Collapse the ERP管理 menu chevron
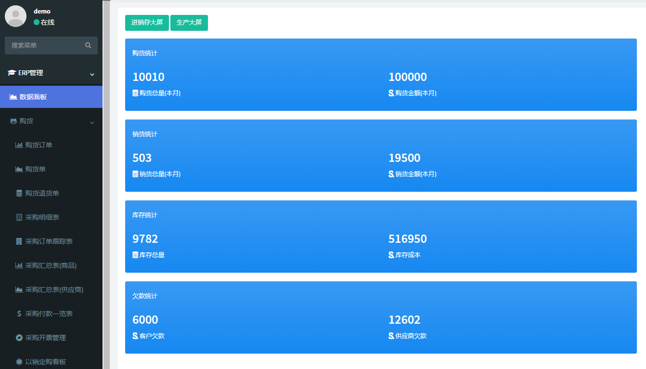Viewport: 646px width, 369px height. click(x=92, y=74)
